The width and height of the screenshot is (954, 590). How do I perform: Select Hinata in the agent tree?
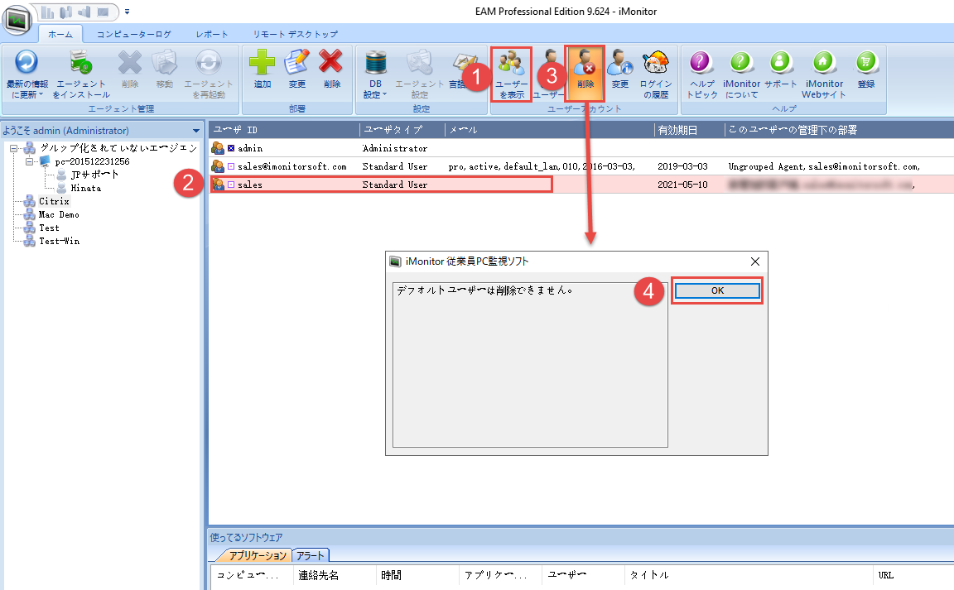(x=86, y=188)
